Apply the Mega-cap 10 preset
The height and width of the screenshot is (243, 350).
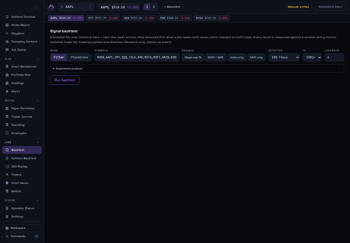click(193, 57)
